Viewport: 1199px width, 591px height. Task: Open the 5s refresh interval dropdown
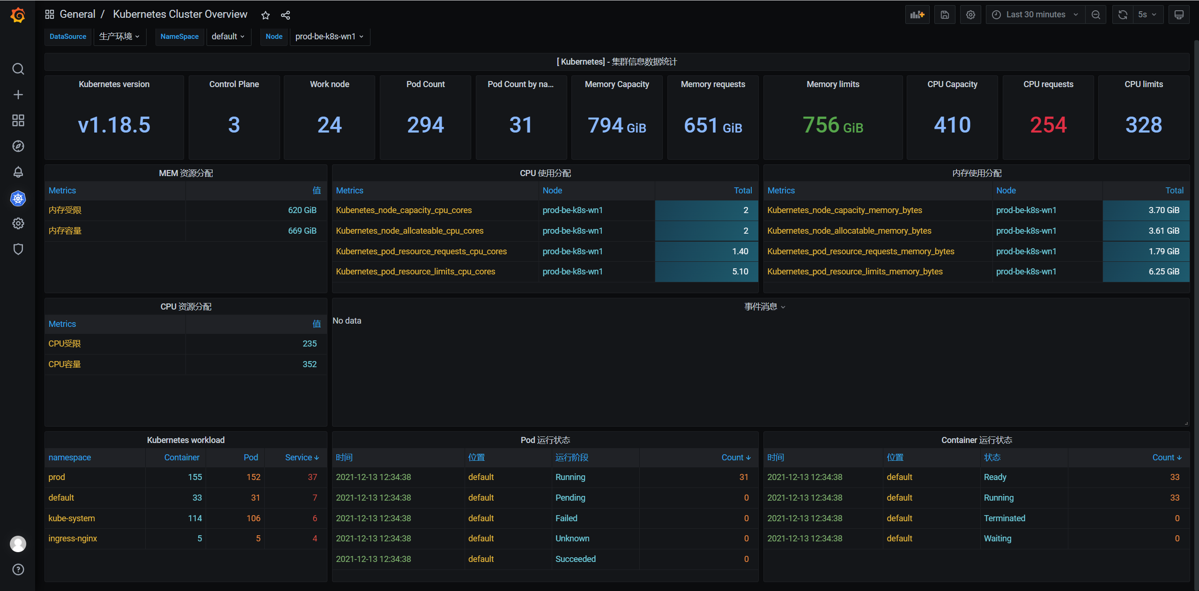coord(1147,15)
